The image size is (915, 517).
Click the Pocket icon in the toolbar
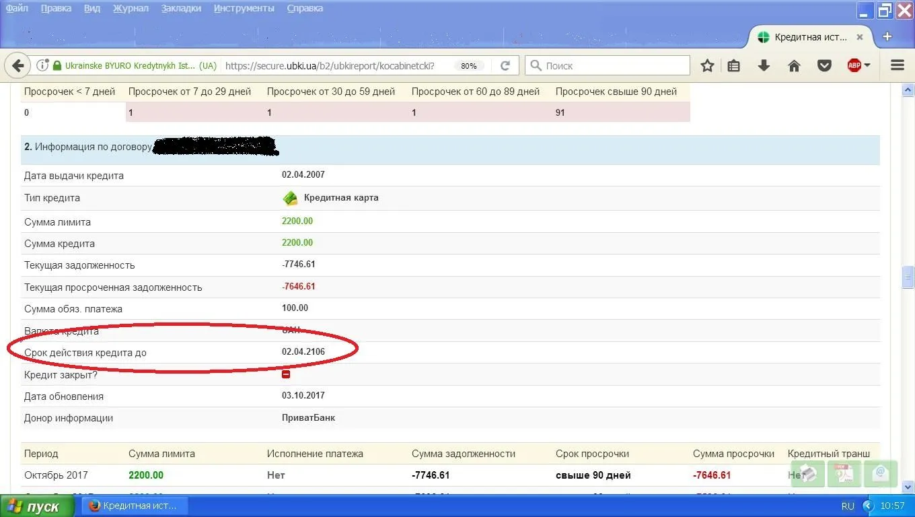pyautogui.click(x=824, y=65)
